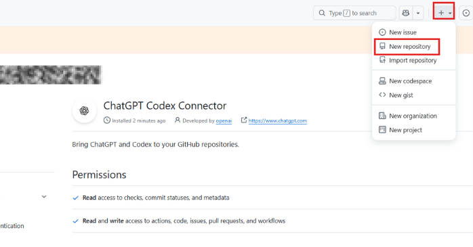Click the person icon beside Developed by
Image resolution: width=473 pixels, height=247 pixels.
tap(178, 120)
